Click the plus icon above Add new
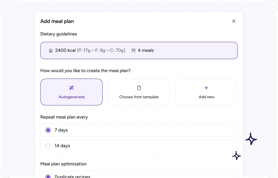This screenshot has width=278, height=178. (206, 88)
